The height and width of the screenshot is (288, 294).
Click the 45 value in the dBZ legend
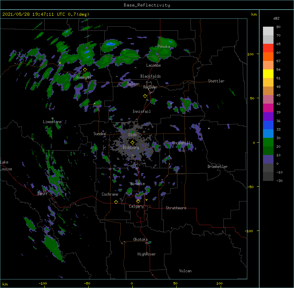(278, 95)
